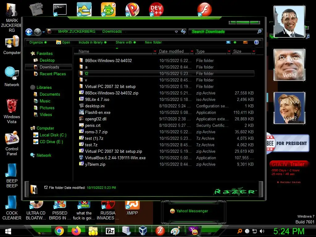Open the Share with menu

(126, 42)
